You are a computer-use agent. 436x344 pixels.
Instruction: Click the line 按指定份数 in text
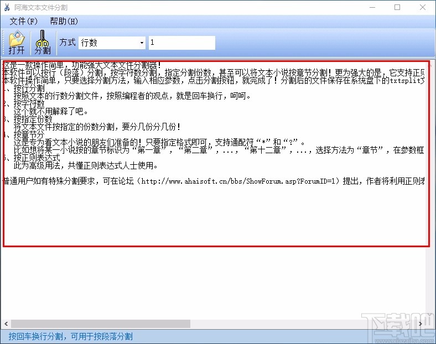tap(33, 119)
